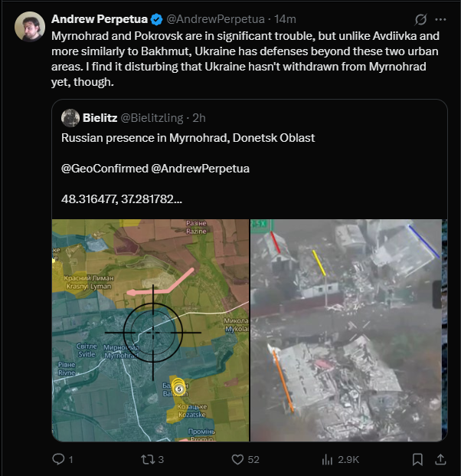
Task: Click the reply comment icon
Action: coord(59,459)
